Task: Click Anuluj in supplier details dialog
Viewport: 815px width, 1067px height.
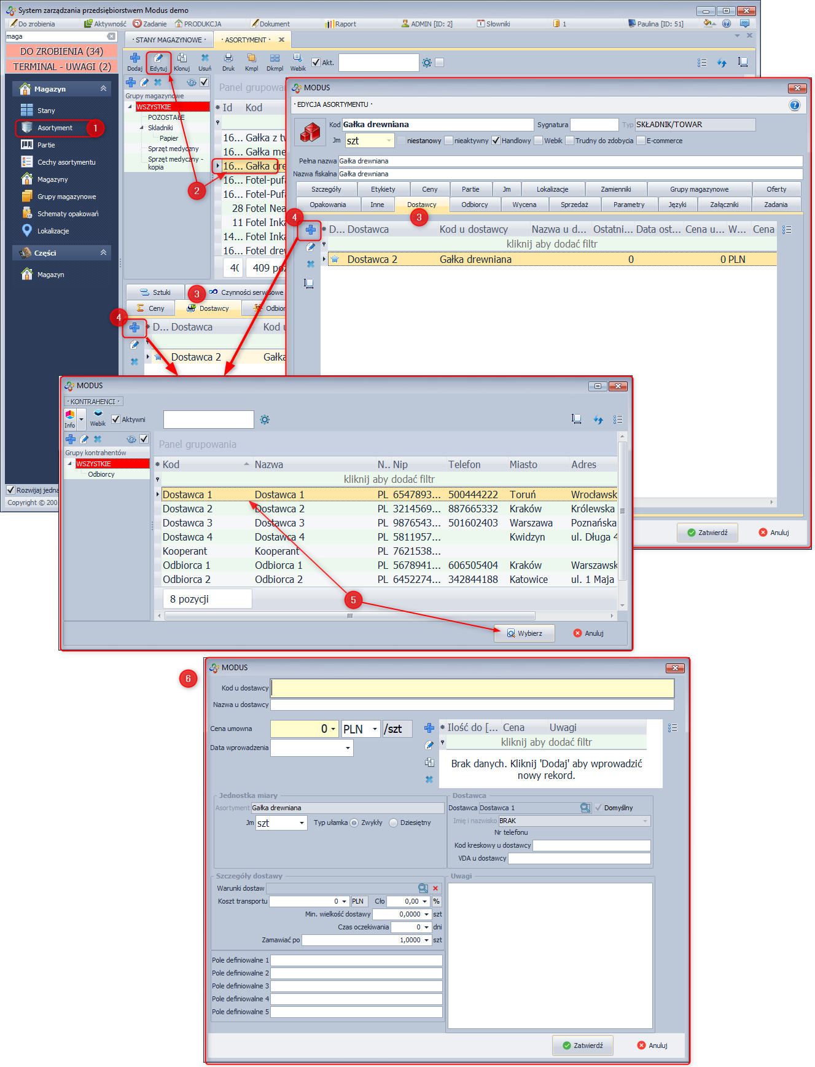Action: click(x=652, y=1046)
